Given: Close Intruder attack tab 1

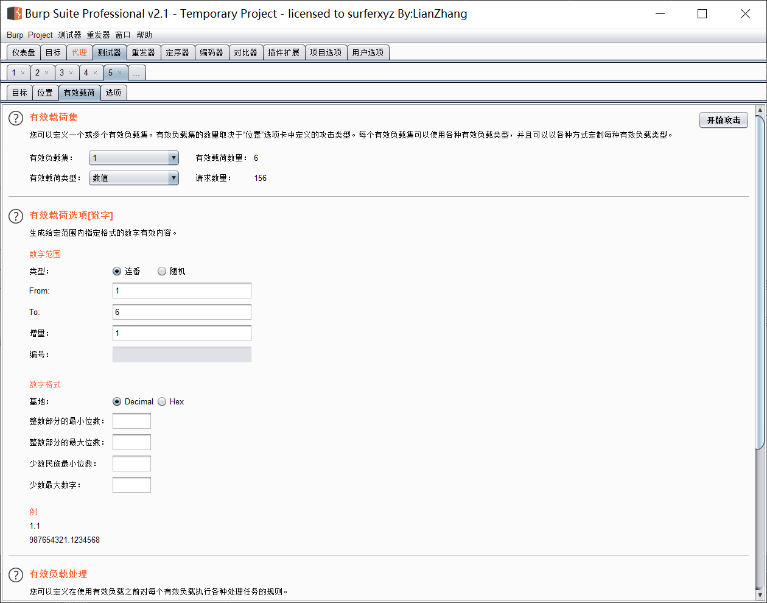Looking at the screenshot, I should [23, 73].
